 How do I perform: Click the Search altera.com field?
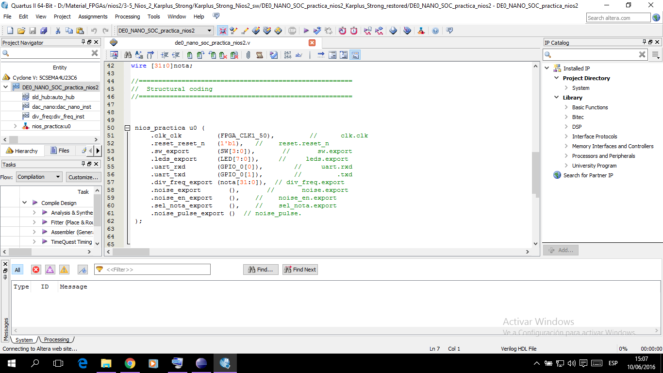click(x=618, y=18)
